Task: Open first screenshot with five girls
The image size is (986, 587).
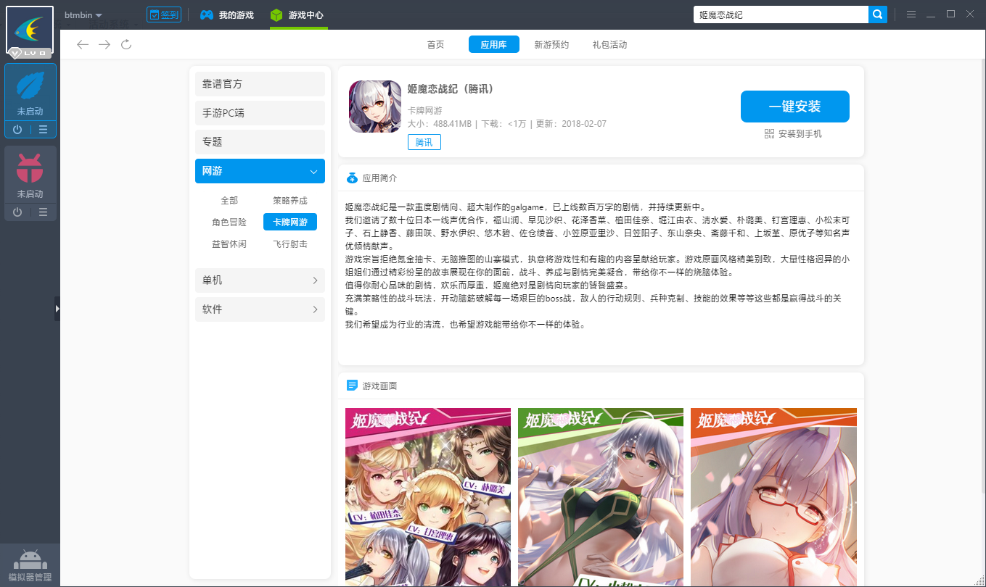Action: 428,497
